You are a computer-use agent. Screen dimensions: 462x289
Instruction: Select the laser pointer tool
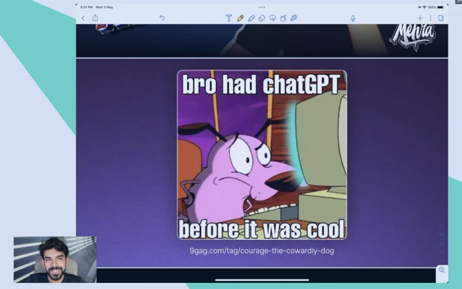[x=294, y=18]
